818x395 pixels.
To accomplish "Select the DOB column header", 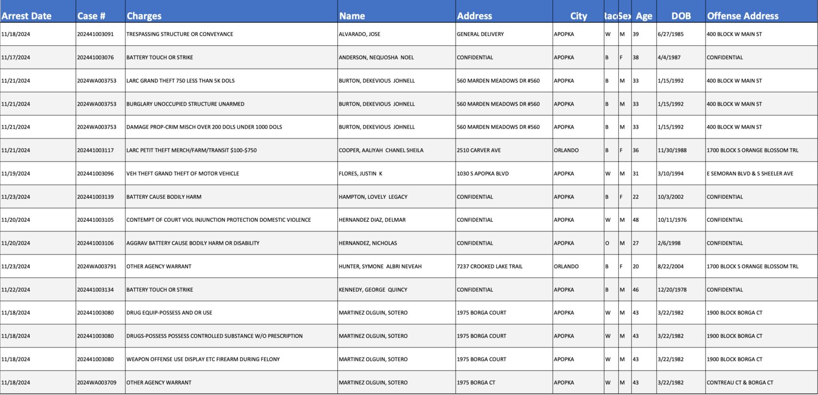I will [x=680, y=11].
